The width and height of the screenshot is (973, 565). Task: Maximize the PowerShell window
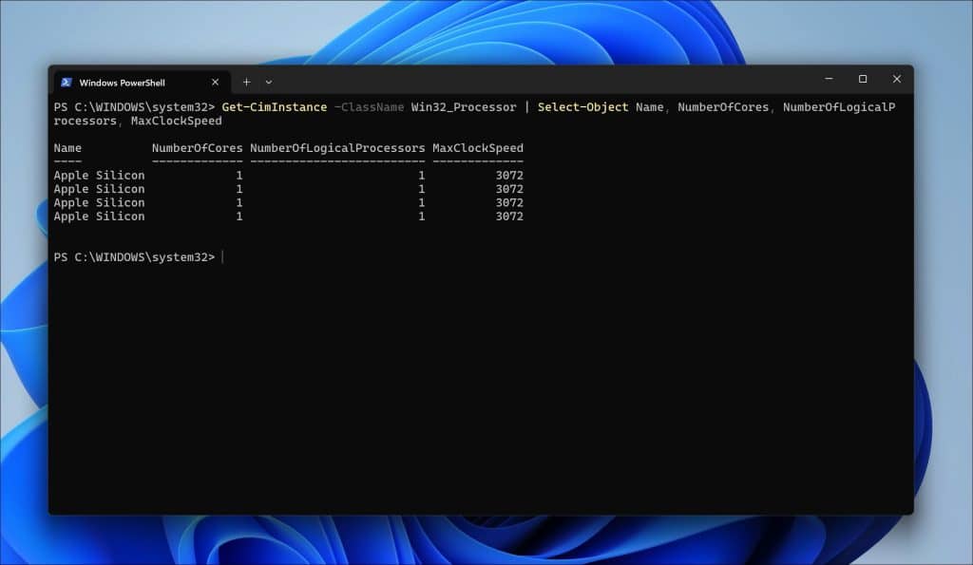point(863,79)
